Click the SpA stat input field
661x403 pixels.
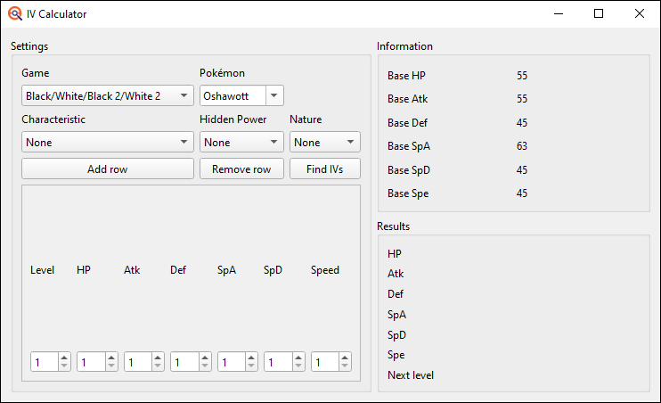coord(232,362)
